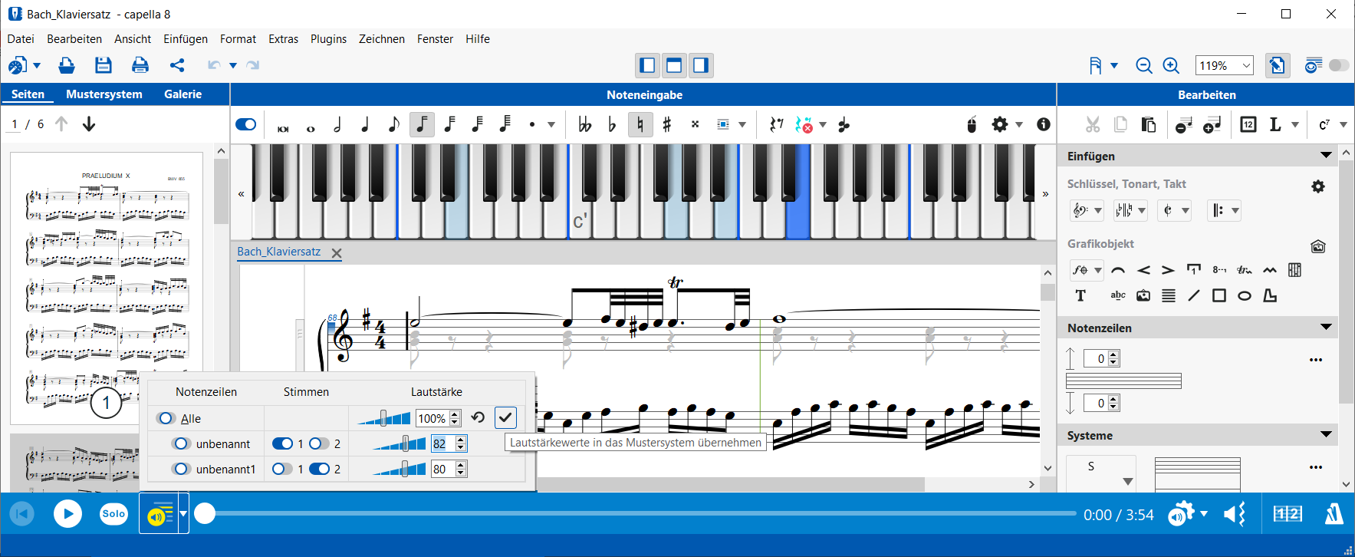
Task: Reset volume values with undo arrow
Action: [478, 417]
